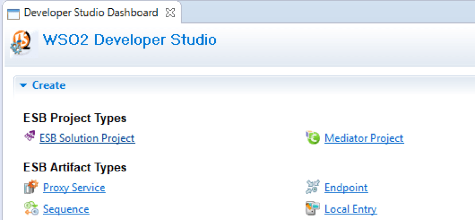Click the Mediator Project green icon
The image size is (475, 220).
312,138
